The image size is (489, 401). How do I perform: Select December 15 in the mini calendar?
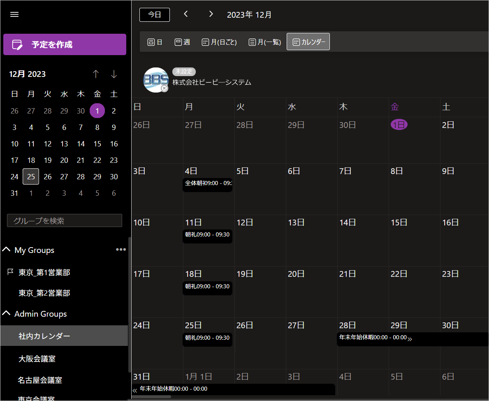[x=97, y=144]
